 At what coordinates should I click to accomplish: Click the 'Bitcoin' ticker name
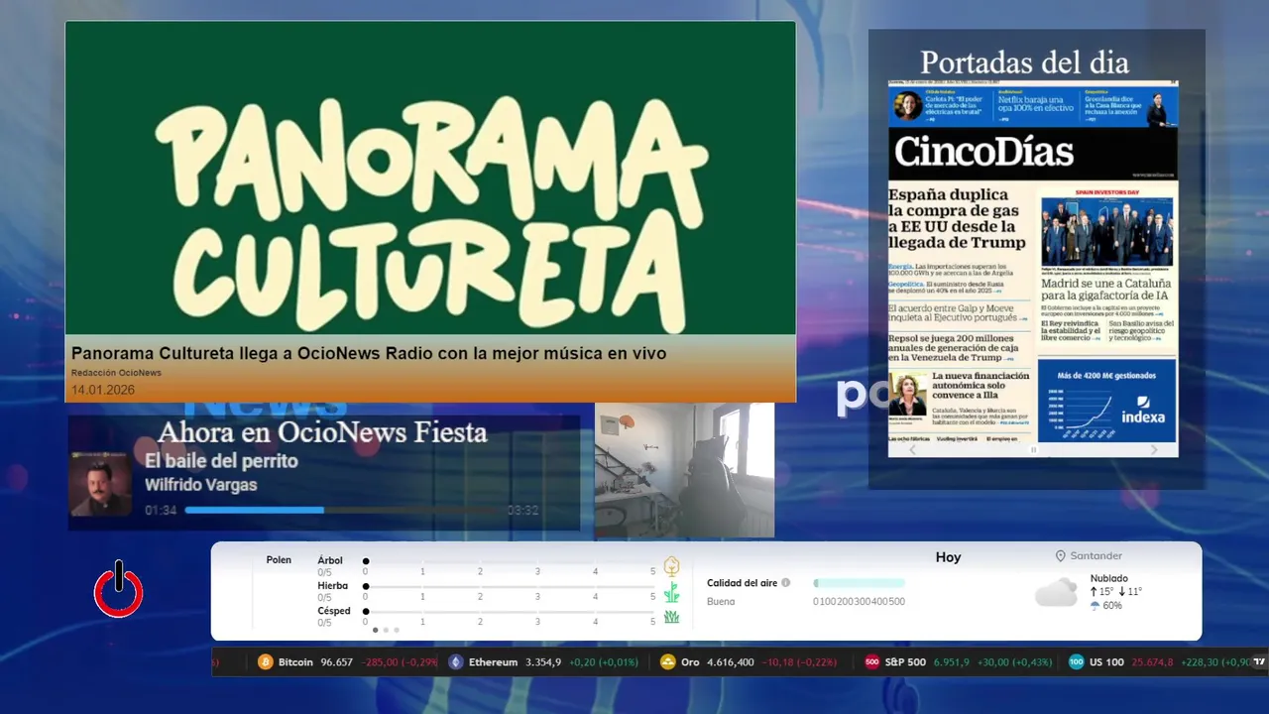click(x=295, y=662)
